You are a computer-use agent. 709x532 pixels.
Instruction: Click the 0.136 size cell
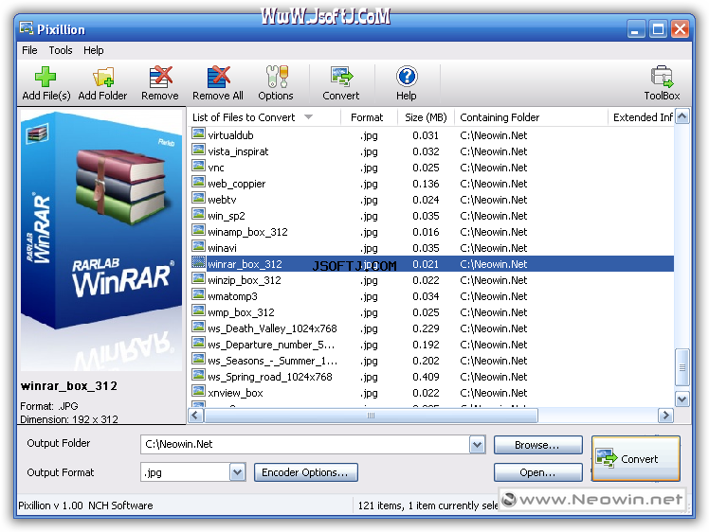pos(426,184)
